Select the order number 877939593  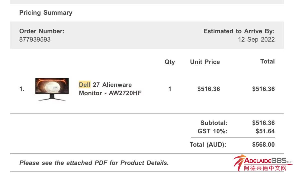[35, 39]
